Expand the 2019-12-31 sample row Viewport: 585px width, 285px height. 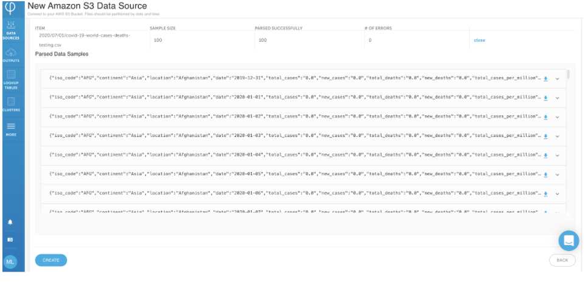558,78
